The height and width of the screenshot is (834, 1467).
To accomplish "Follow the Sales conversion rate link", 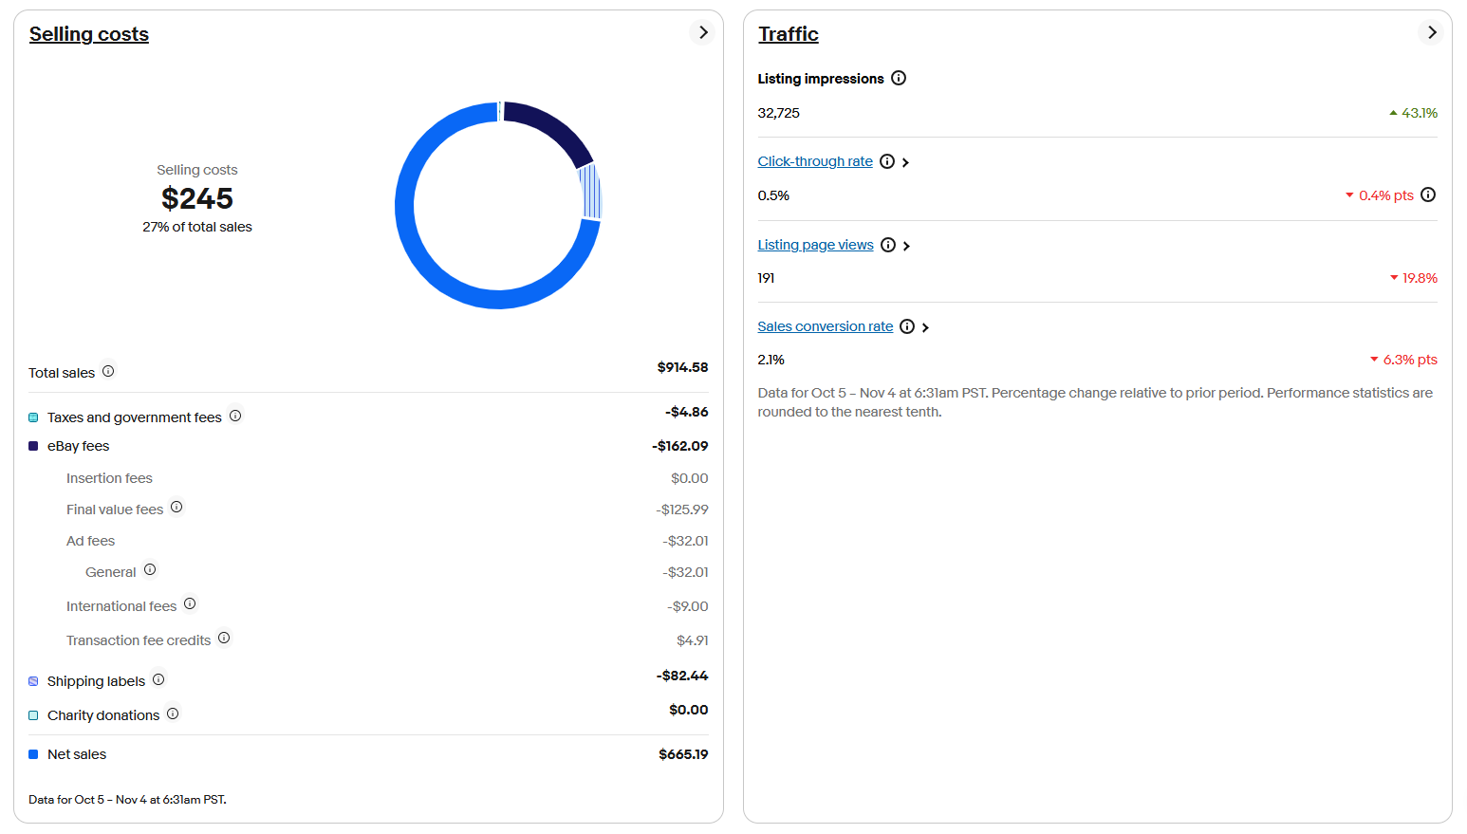I will coord(826,326).
